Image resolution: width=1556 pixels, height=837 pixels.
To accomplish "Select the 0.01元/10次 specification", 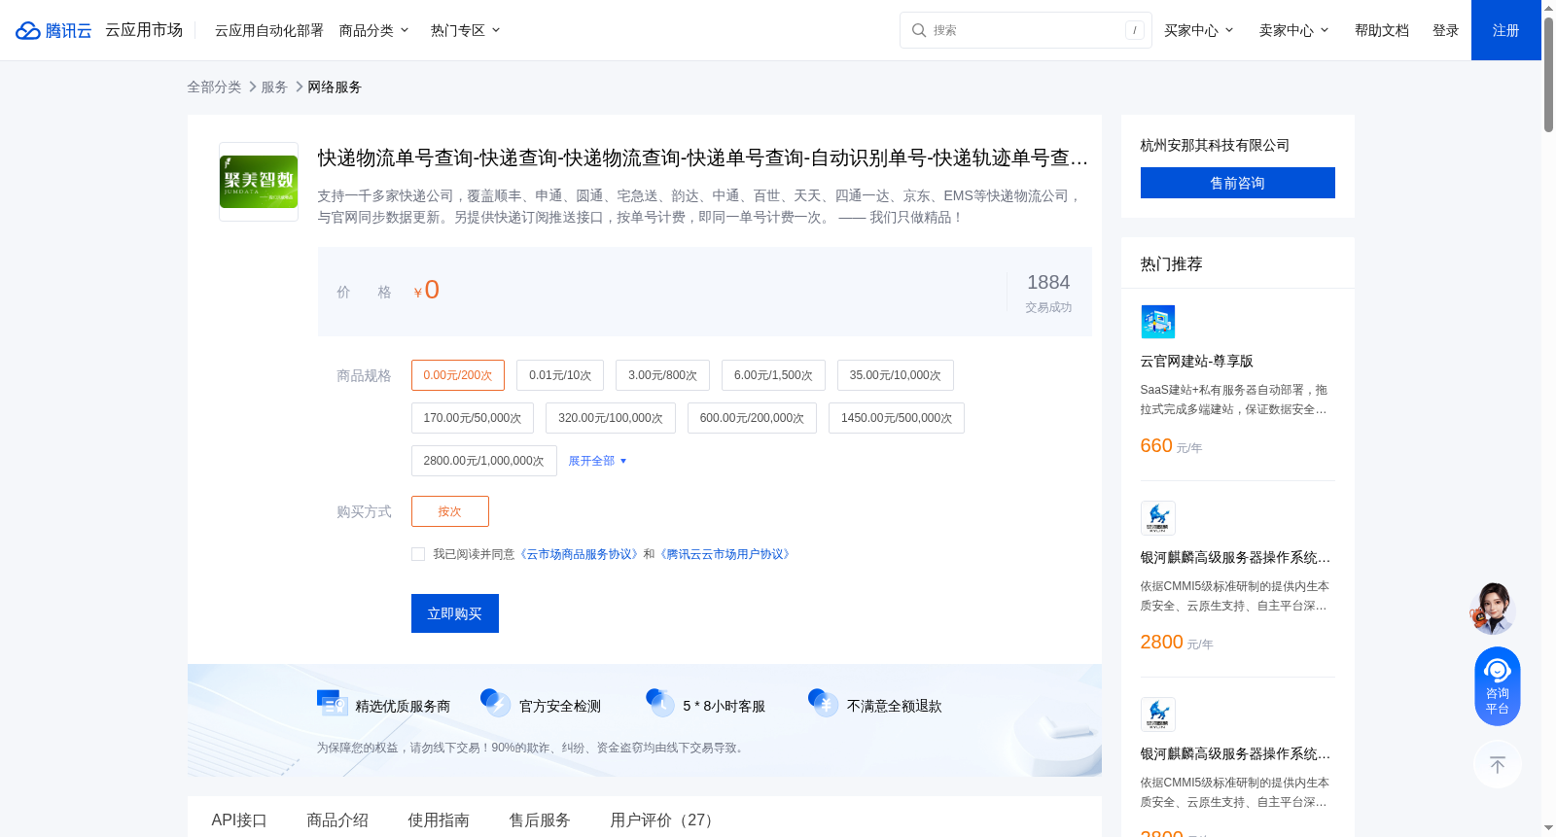I will pos(560,375).
